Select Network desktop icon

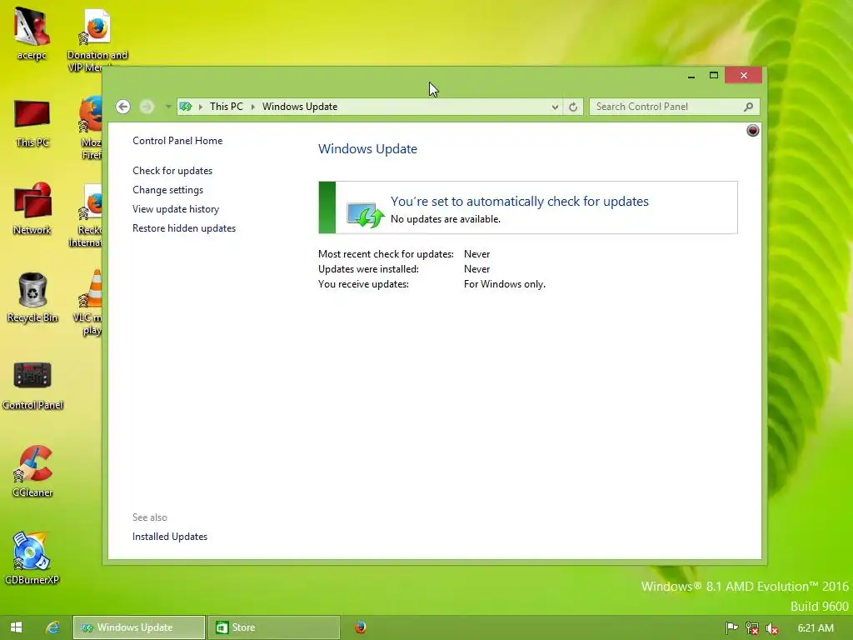click(x=32, y=209)
